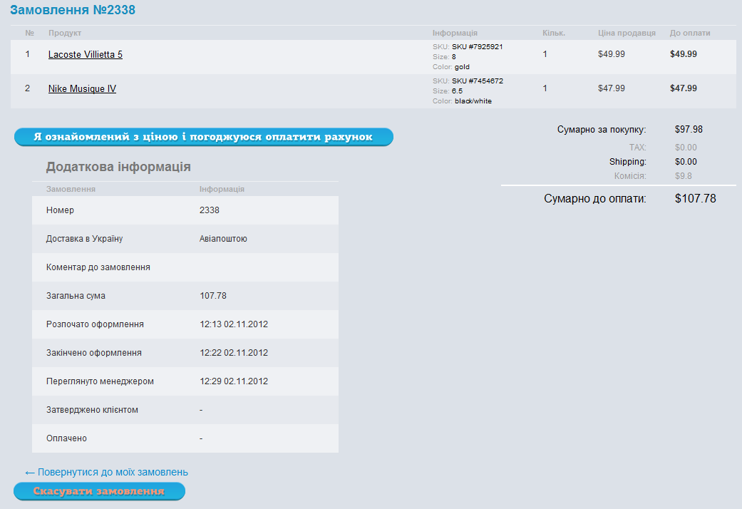The height and width of the screenshot is (509, 742).
Task: Click the До оплати column header
Action: tap(690, 33)
